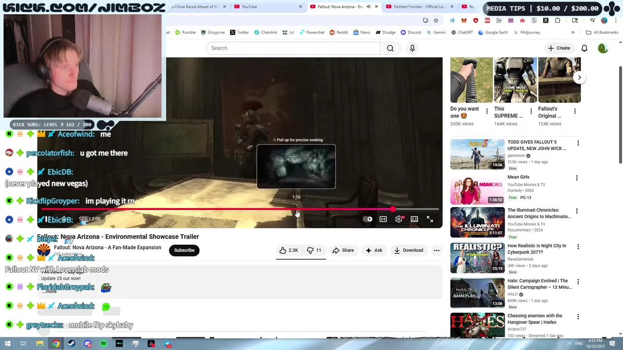Like the video with 2.3K likes
The width and height of the screenshot is (623, 350).
coord(288,250)
